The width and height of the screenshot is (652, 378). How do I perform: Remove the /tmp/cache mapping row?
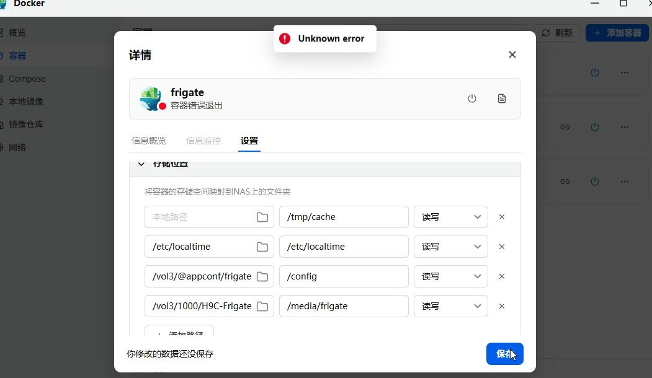coord(502,217)
